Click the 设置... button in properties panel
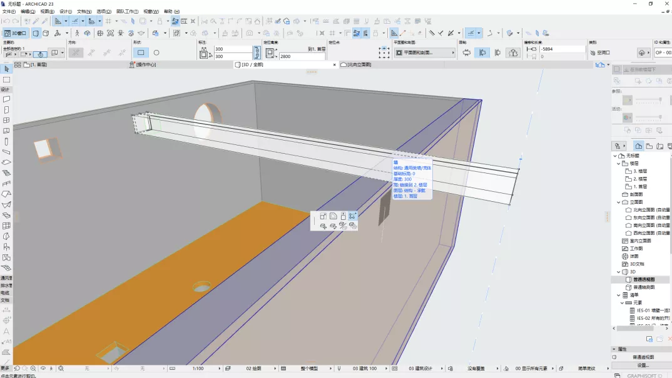672x378 pixels. tap(643, 365)
